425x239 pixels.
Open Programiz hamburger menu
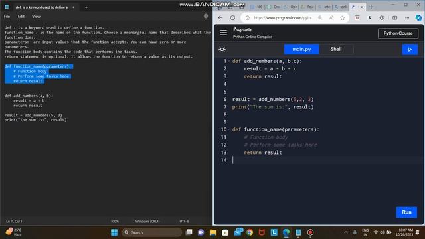pyautogui.click(x=223, y=33)
